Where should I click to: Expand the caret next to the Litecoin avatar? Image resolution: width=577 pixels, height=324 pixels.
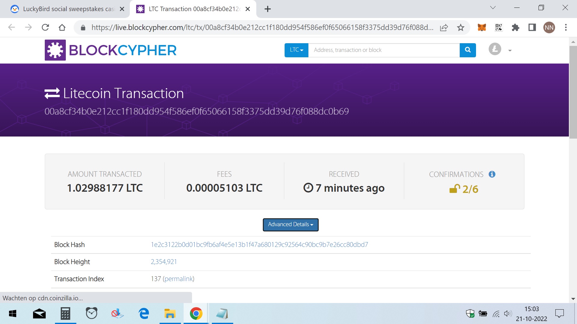[510, 50]
